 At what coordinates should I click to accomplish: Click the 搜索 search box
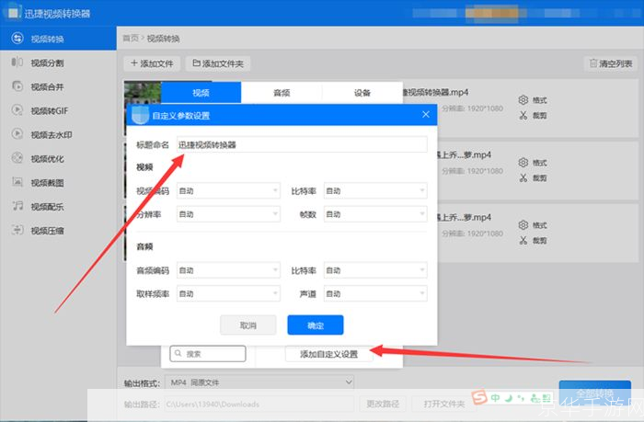[x=208, y=353]
